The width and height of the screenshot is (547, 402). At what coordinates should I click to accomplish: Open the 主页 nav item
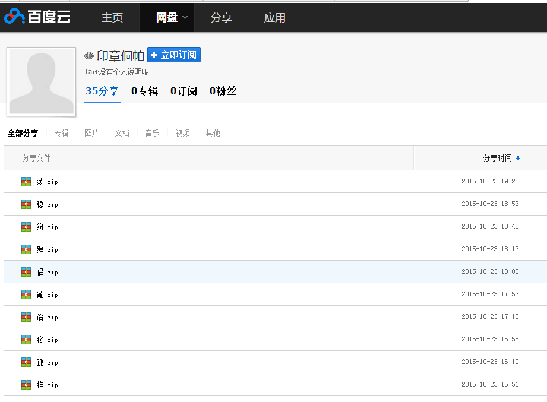point(112,17)
